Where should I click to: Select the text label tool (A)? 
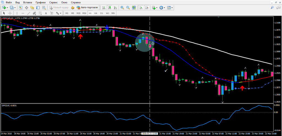[x=45, y=13]
